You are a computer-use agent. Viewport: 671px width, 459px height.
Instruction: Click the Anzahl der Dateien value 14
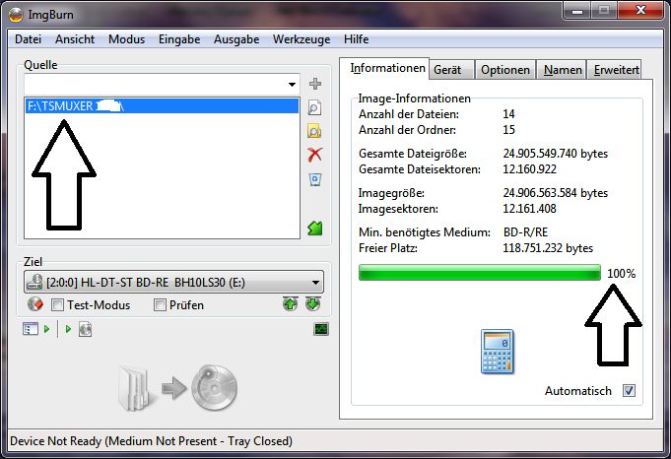(x=508, y=114)
